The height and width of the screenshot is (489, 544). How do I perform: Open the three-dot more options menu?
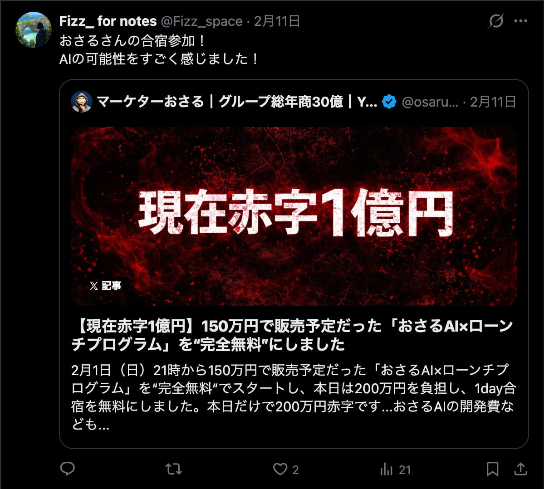coord(521,21)
